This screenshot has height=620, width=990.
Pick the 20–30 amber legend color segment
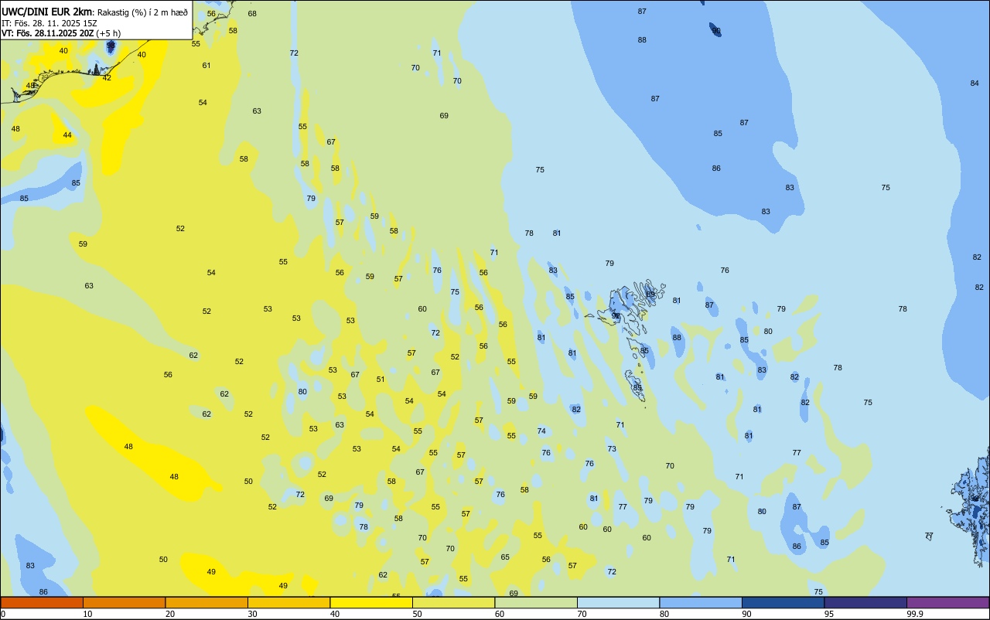(x=207, y=602)
